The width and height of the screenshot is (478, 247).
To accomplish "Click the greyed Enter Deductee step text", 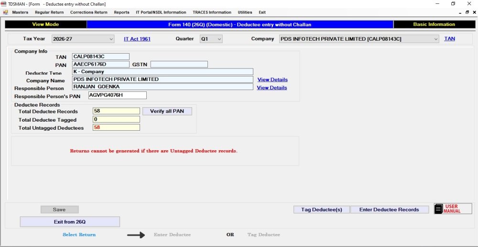I will pos(172,235).
